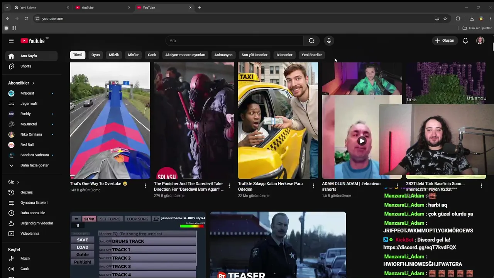Open options for That's One Way To Overtake
Image resolution: width=494 pixels, height=278 pixels.
[x=145, y=186]
